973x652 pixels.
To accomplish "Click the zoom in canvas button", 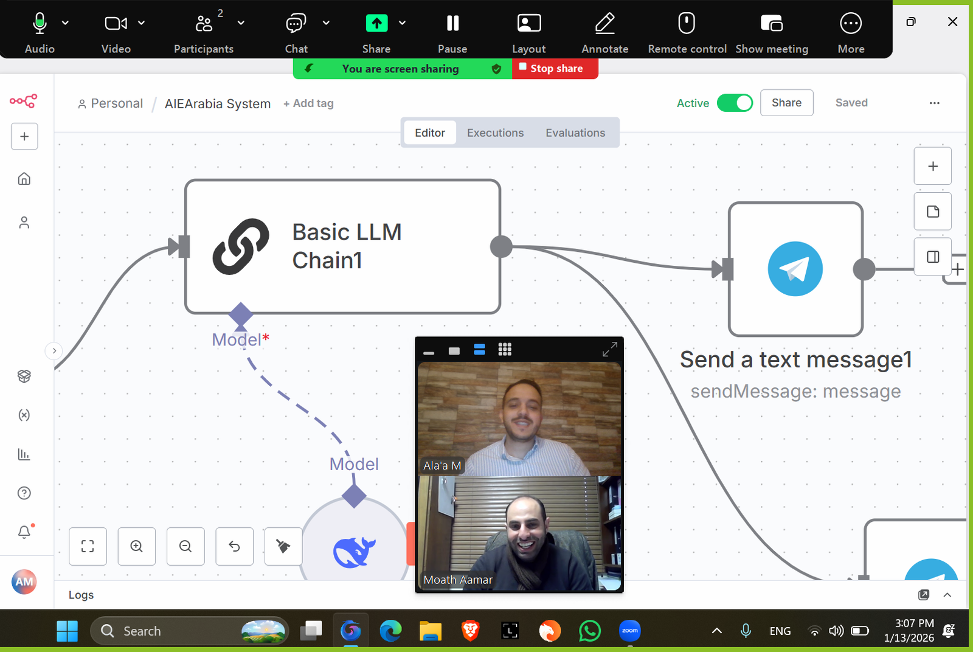I will click(x=137, y=546).
